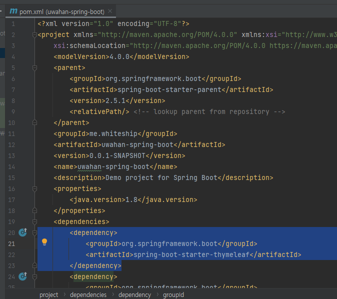Collapse the dependencies block fold on line 19
Viewport: 337px width, 299px height.
point(34,221)
